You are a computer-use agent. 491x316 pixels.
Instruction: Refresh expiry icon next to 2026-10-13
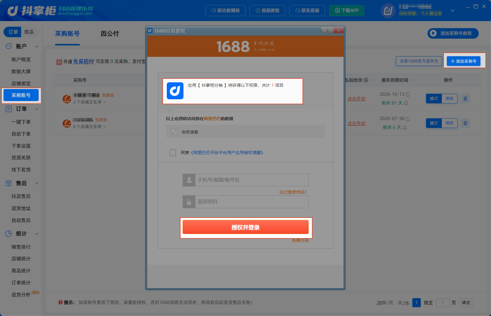pos(408,94)
